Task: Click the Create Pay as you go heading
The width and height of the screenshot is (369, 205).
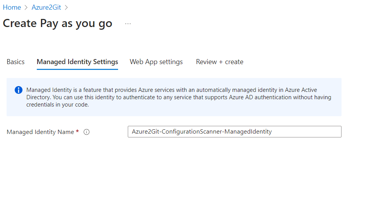Action: point(57,24)
